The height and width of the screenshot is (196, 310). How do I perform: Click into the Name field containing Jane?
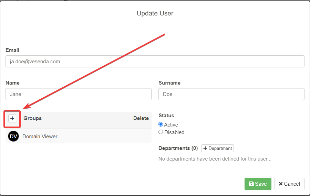pyautogui.click(x=79, y=94)
